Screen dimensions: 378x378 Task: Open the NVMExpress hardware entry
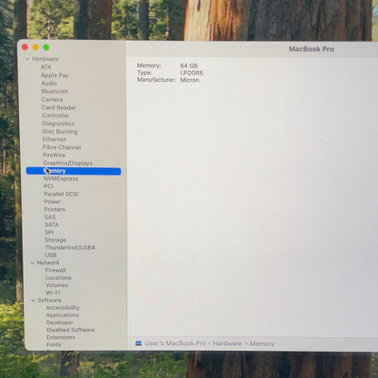point(61,179)
